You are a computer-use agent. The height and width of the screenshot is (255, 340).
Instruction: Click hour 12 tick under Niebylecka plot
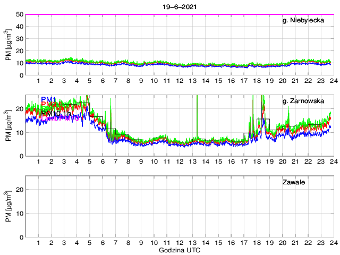pos(180,81)
